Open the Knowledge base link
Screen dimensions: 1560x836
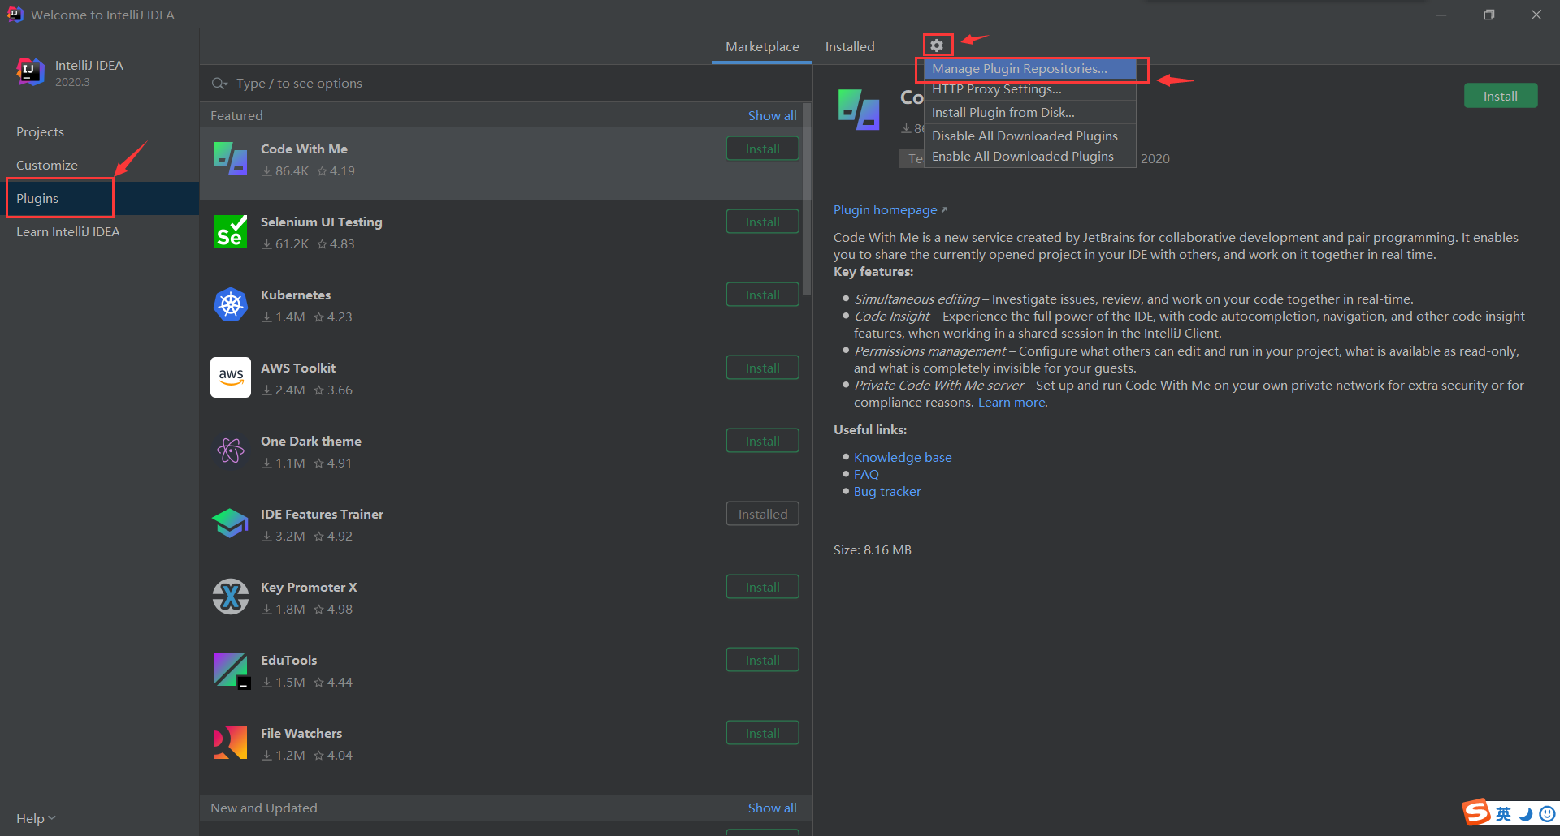(903, 458)
